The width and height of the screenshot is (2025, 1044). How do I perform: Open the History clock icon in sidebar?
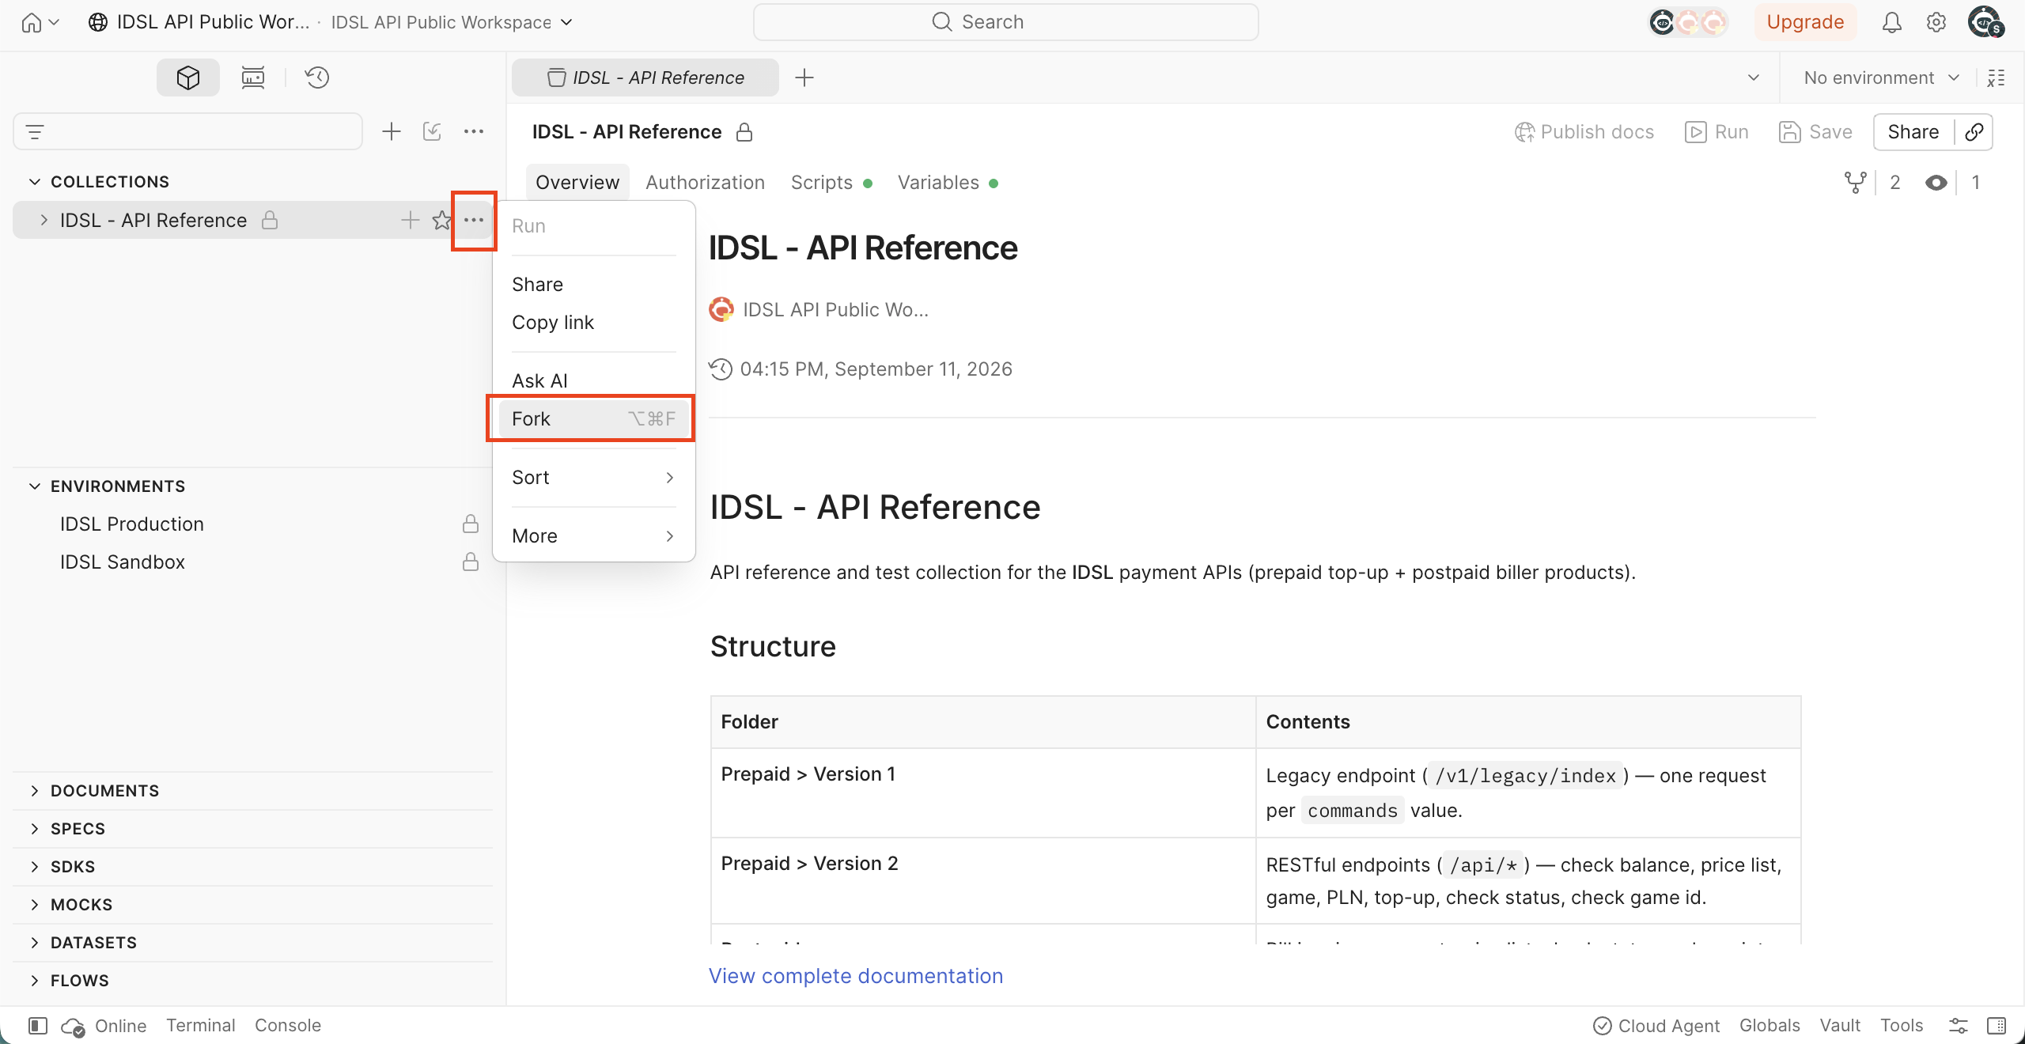317,78
